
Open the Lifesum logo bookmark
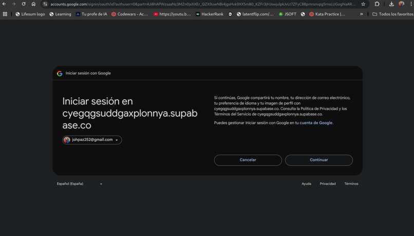(x=30, y=14)
